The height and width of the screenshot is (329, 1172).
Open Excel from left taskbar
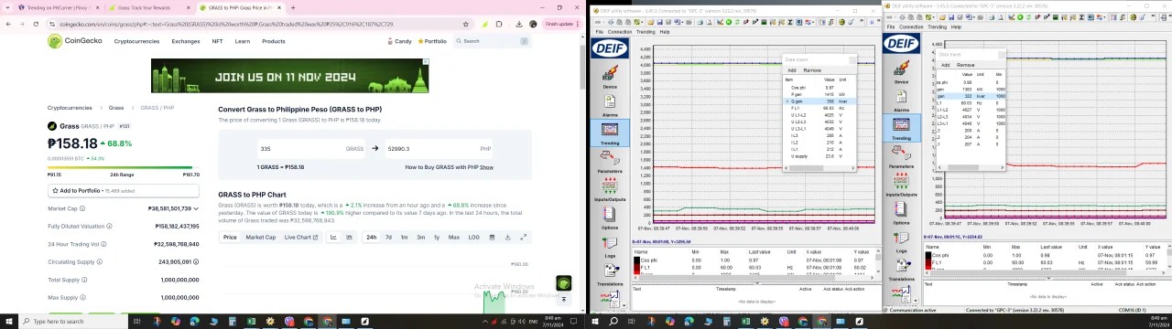250,321
